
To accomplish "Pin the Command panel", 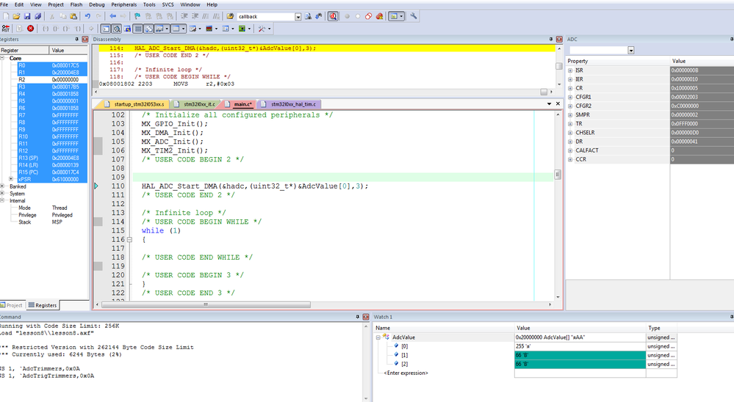I will coord(358,317).
